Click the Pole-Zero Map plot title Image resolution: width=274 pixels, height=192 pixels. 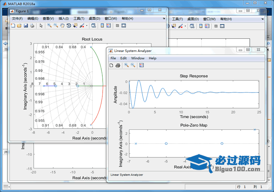pos(194,125)
